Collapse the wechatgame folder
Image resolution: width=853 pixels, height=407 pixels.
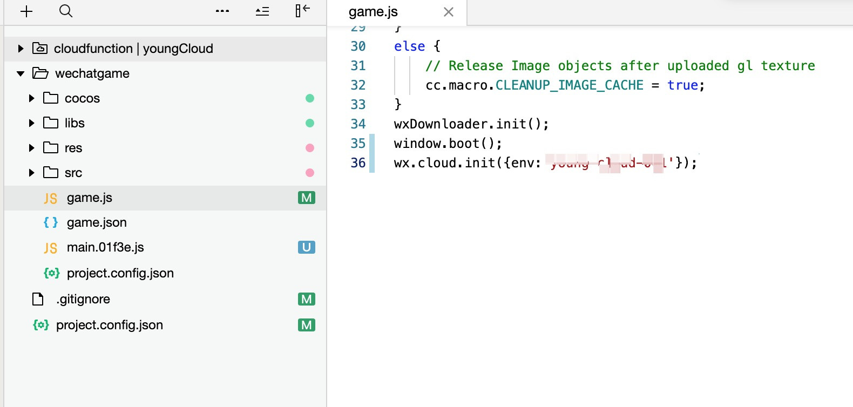click(x=21, y=73)
